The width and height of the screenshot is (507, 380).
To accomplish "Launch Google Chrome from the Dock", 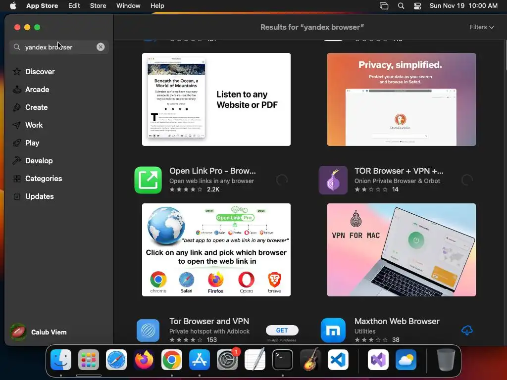I will [172, 360].
